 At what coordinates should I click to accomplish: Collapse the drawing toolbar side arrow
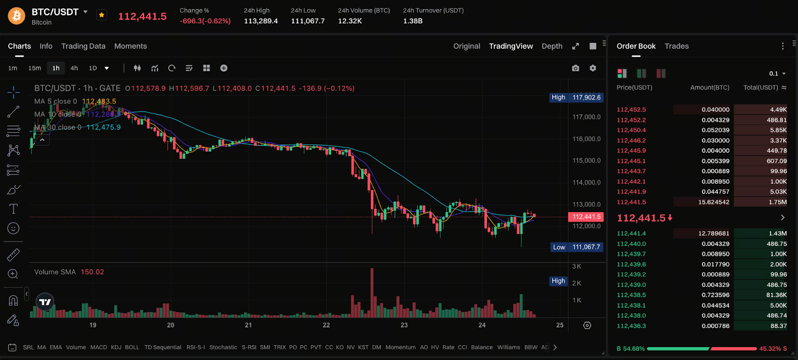click(x=26, y=294)
